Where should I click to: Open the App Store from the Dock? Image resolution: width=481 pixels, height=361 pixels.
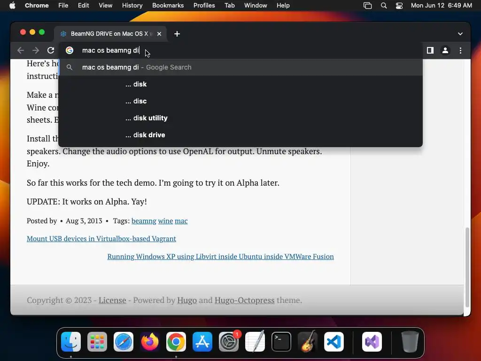click(x=202, y=342)
